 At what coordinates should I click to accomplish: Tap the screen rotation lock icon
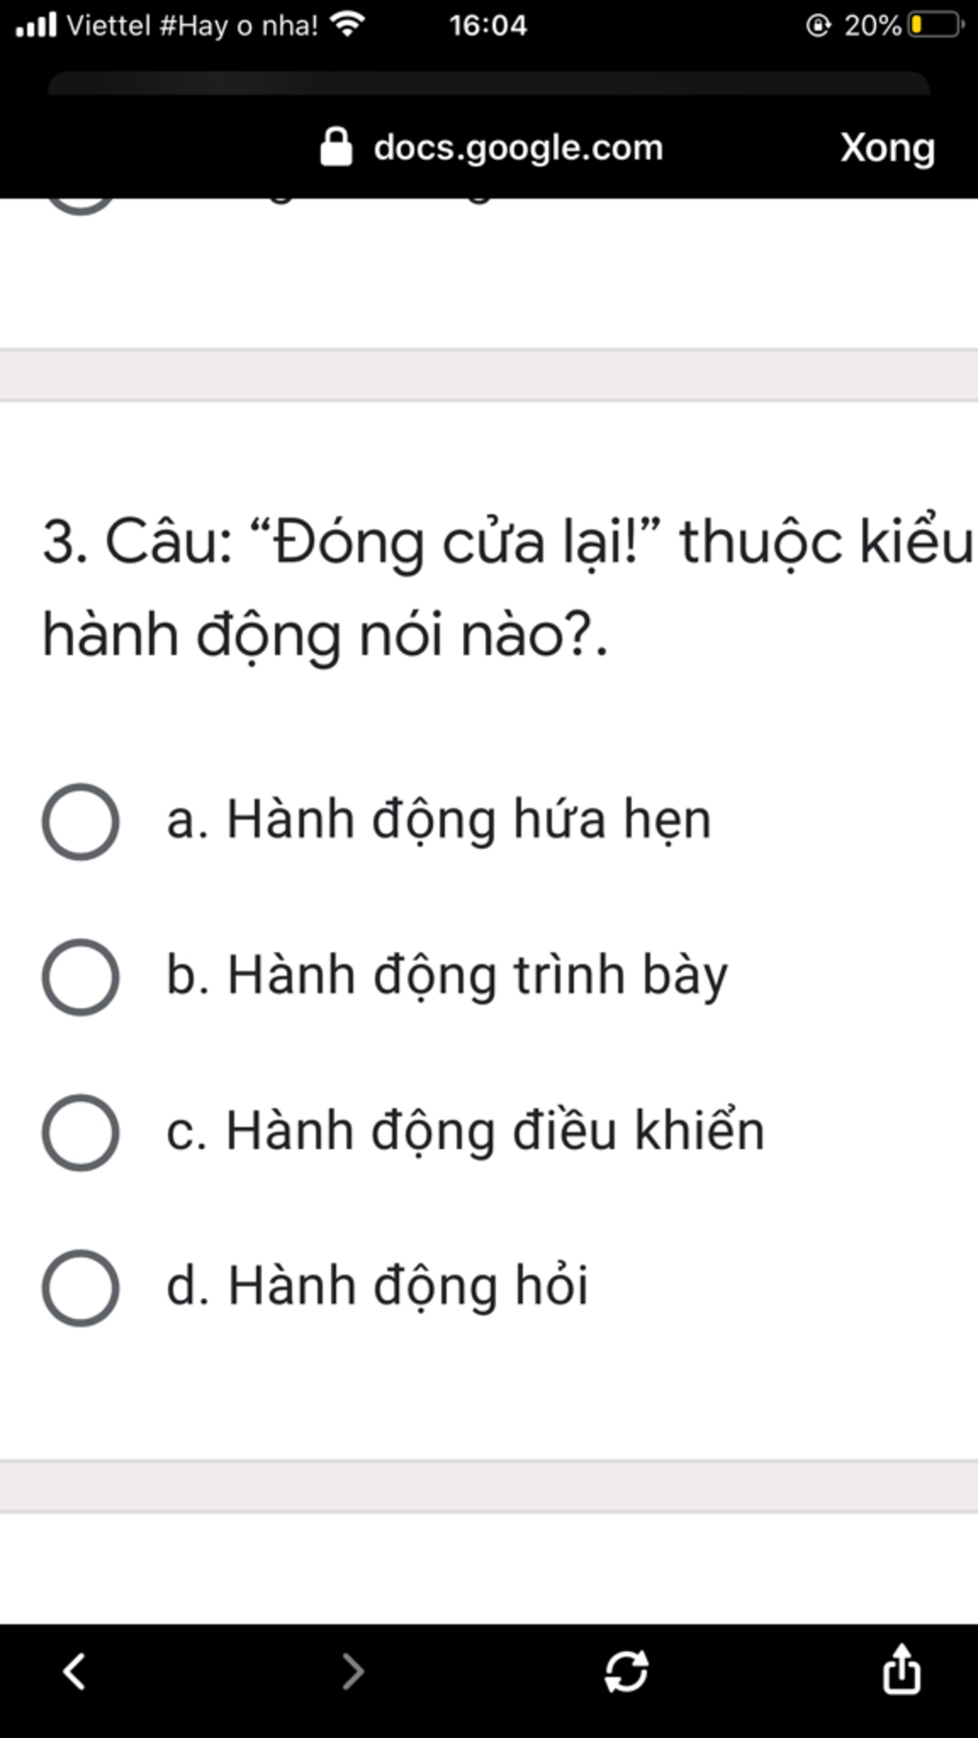[x=819, y=25]
